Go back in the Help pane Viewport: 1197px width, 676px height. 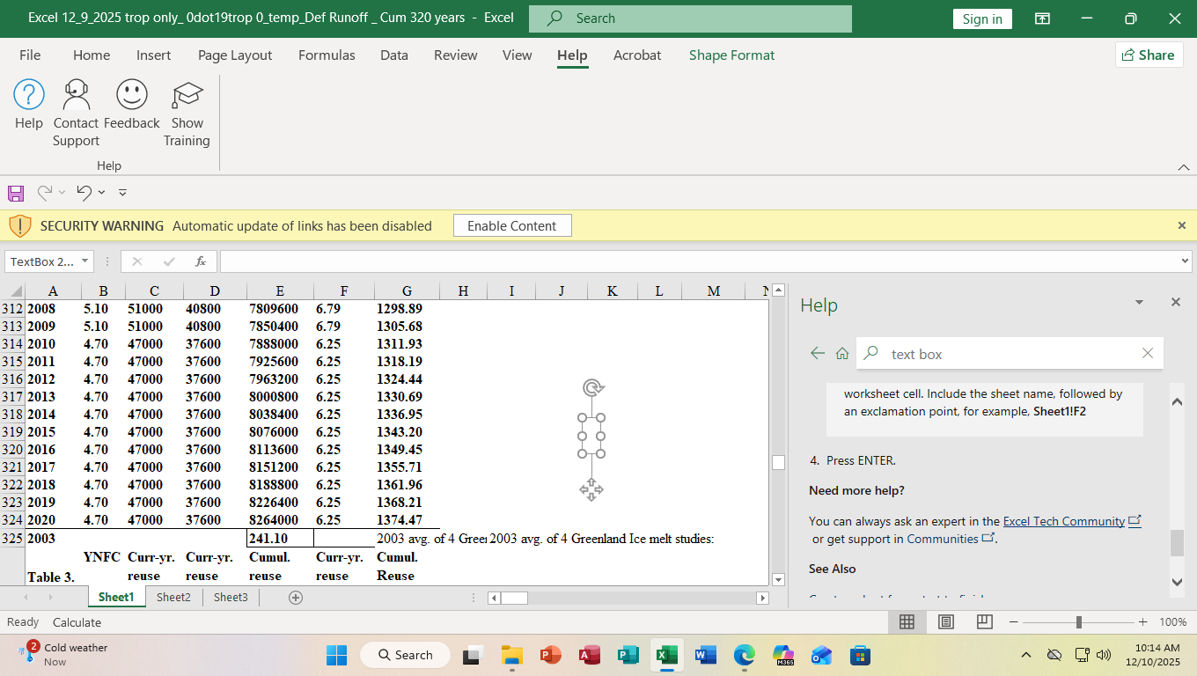pos(818,354)
